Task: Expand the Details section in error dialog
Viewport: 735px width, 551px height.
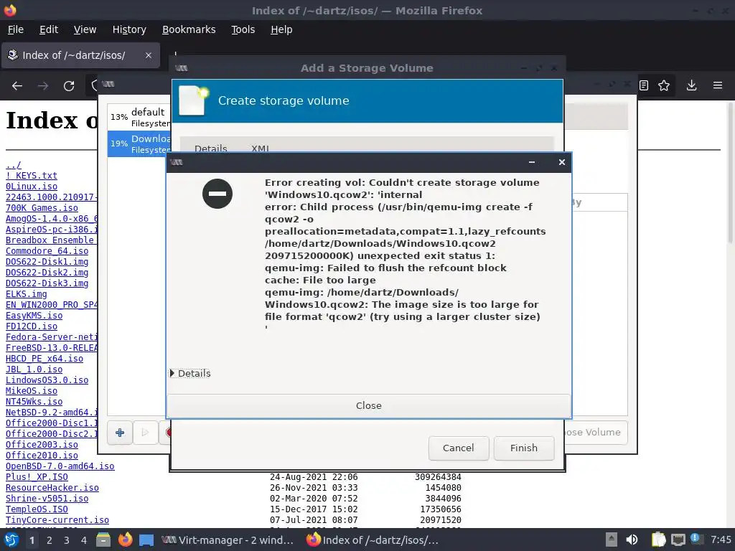Action: click(x=189, y=373)
